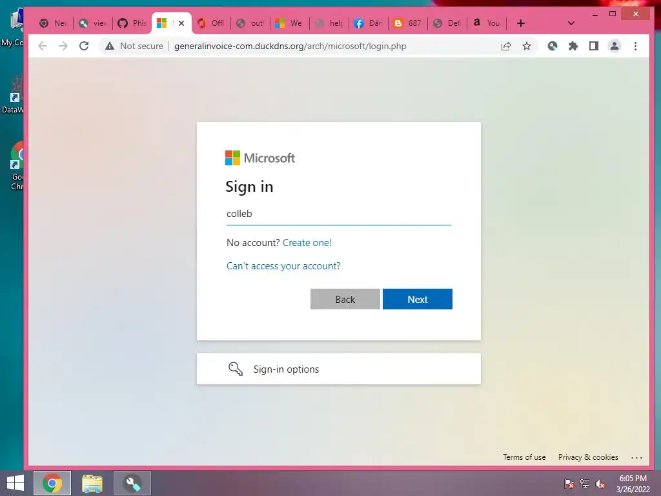Image resolution: width=661 pixels, height=496 pixels.
Task: Open the Terms of use link
Action: (x=524, y=457)
